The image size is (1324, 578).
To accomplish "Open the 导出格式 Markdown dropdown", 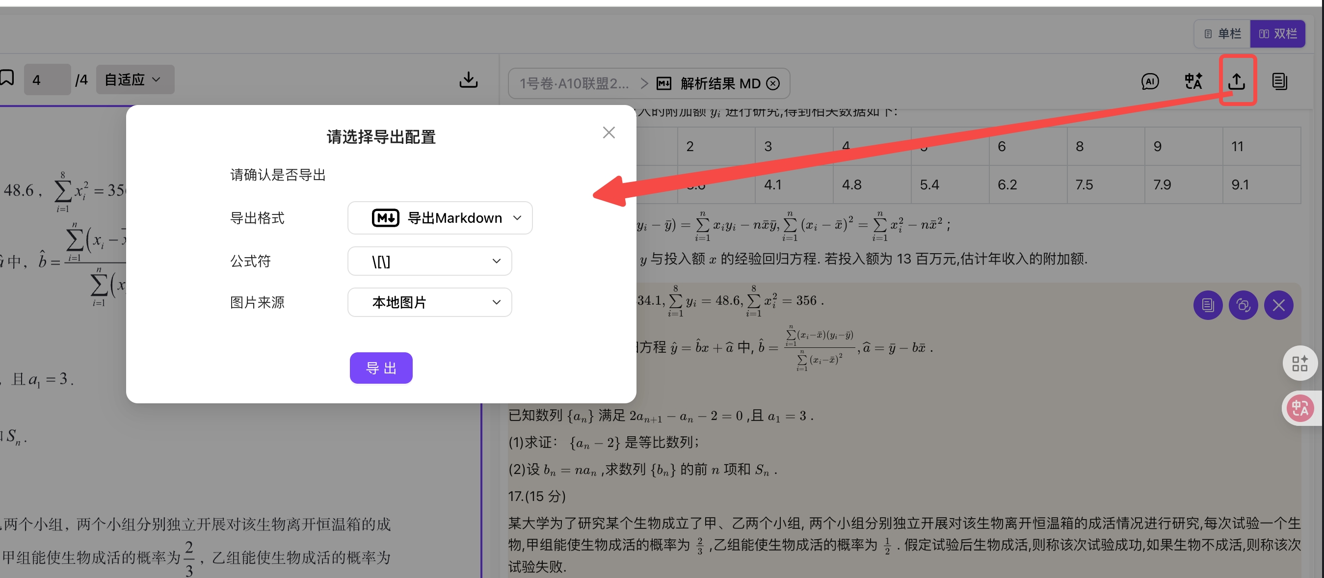I will coord(440,218).
